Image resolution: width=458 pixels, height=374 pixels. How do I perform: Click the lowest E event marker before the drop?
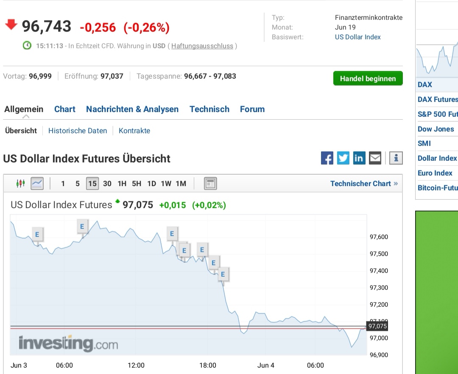(223, 274)
